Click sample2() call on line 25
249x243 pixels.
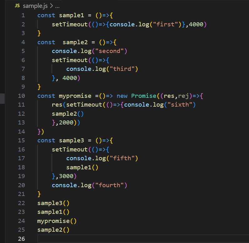(53, 230)
